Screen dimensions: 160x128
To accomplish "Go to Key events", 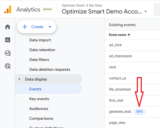I will (x=39, y=99).
